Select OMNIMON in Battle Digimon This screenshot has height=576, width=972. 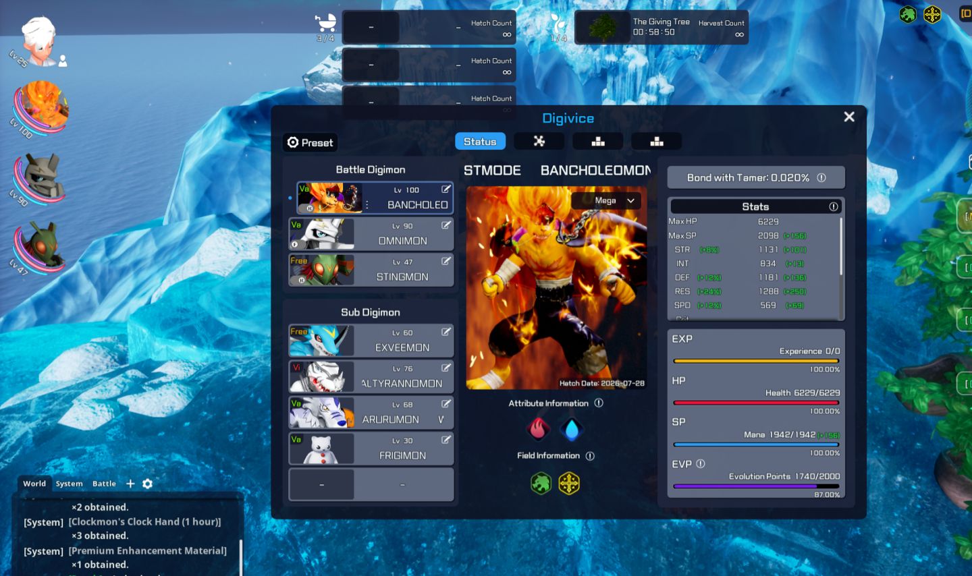[371, 233]
